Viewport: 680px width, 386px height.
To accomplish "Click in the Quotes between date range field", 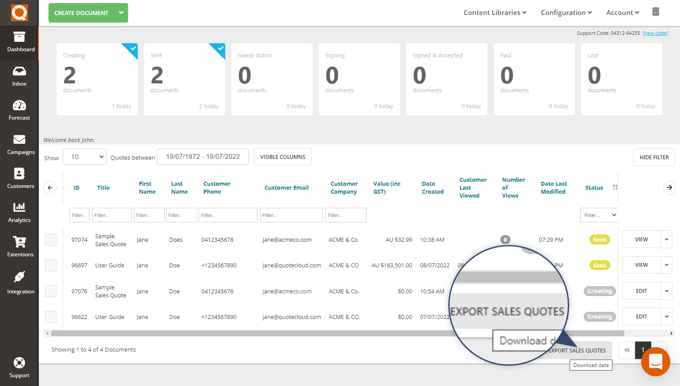I will 203,157.
